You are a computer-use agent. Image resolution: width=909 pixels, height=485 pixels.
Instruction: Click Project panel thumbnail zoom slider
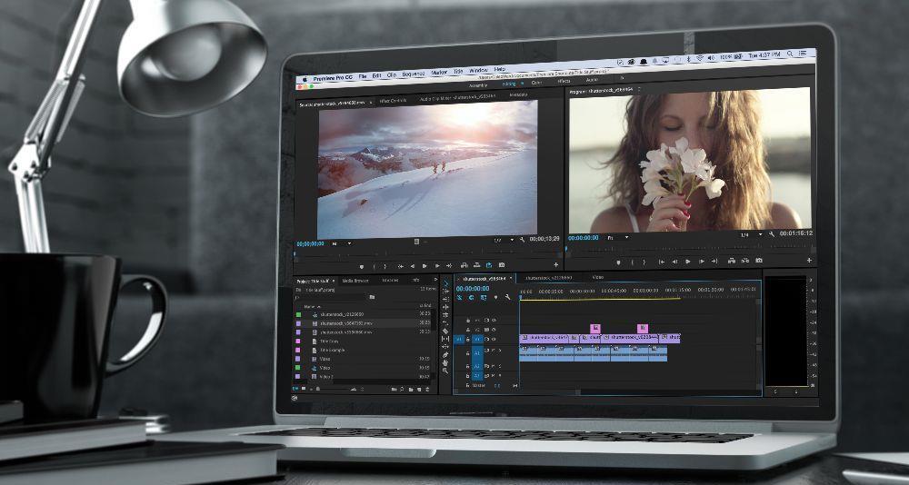[336, 390]
